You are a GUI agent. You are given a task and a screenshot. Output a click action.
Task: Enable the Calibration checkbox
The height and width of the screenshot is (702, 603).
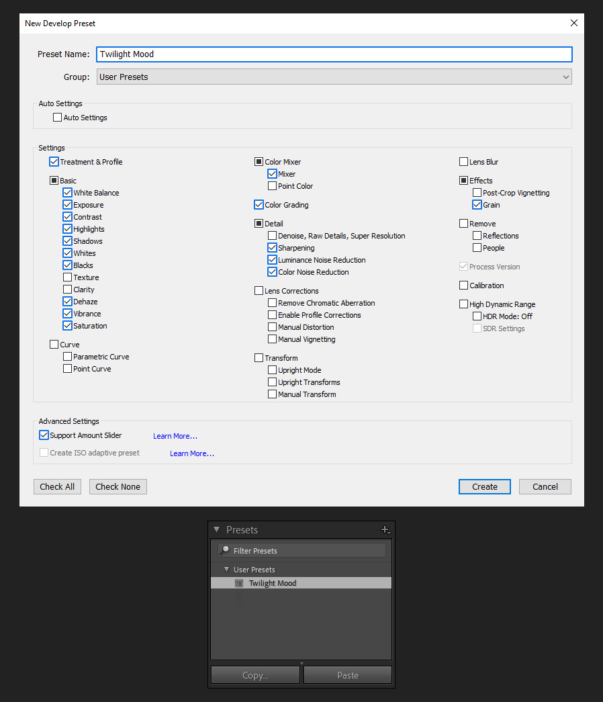(x=464, y=286)
